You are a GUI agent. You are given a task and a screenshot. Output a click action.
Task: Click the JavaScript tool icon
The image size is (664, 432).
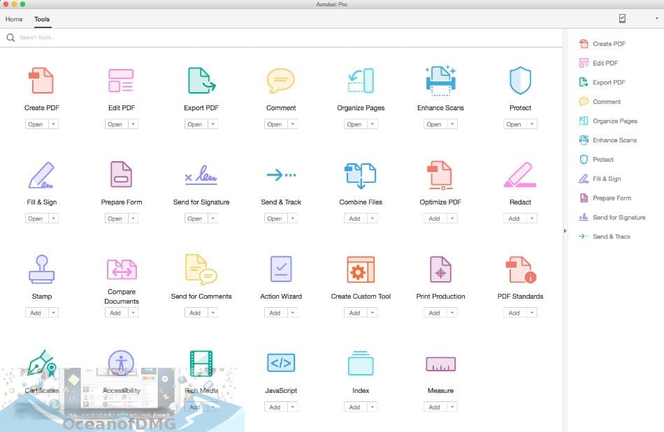click(x=281, y=363)
